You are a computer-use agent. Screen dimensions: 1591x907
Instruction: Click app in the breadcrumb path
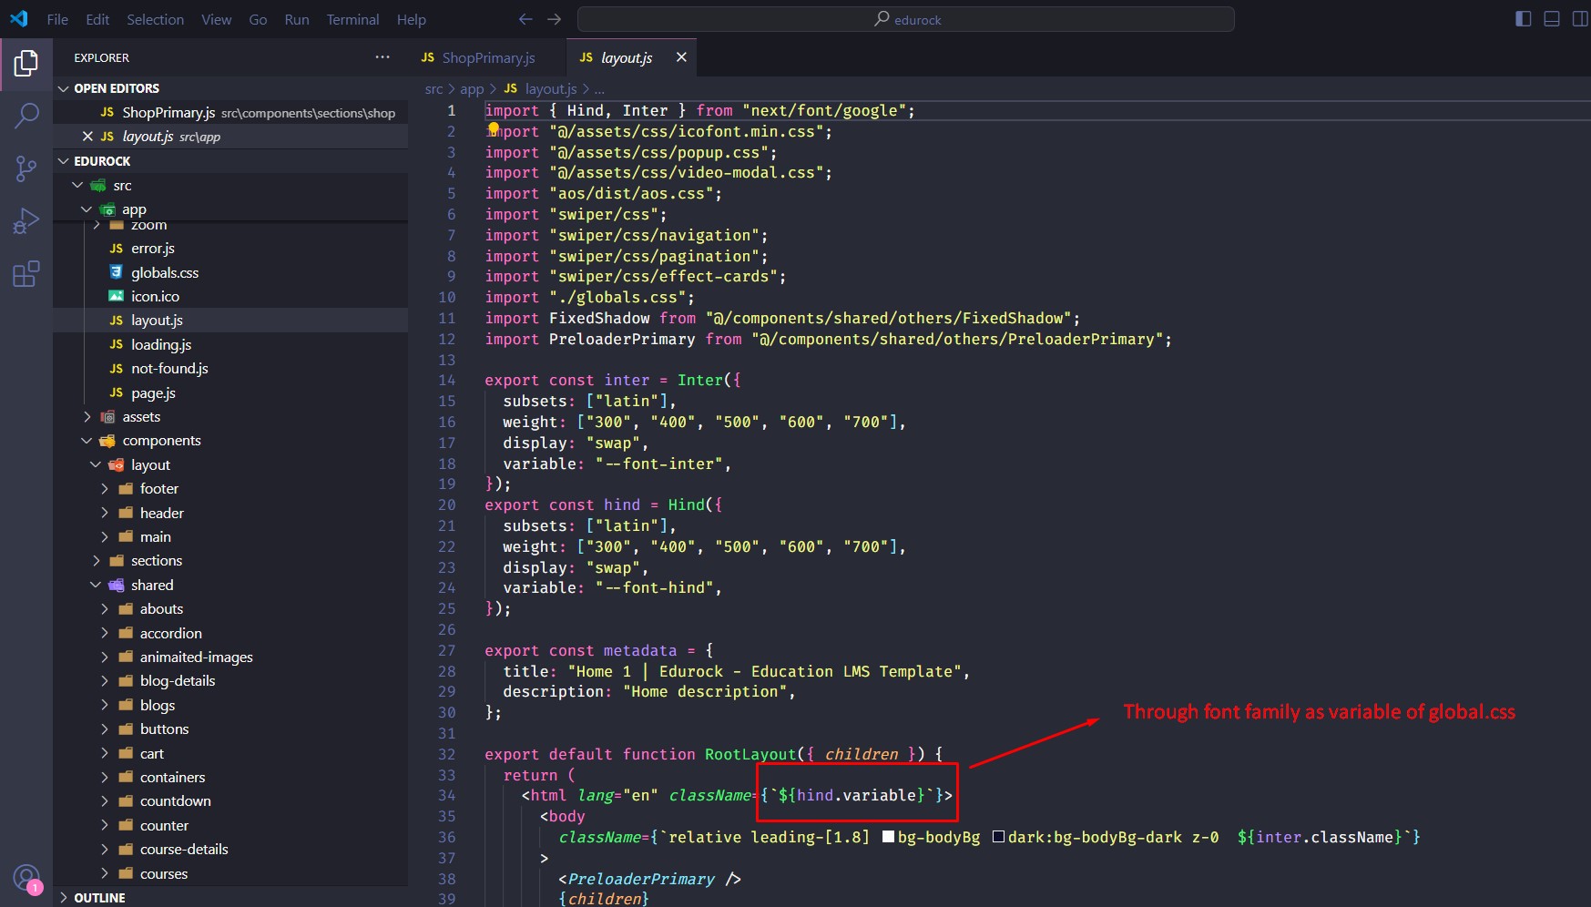472,88
